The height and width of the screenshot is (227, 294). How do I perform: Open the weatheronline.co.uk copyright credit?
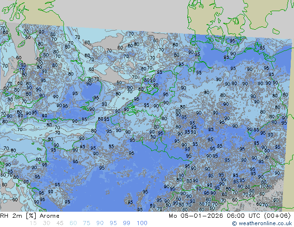pos(262,223)
